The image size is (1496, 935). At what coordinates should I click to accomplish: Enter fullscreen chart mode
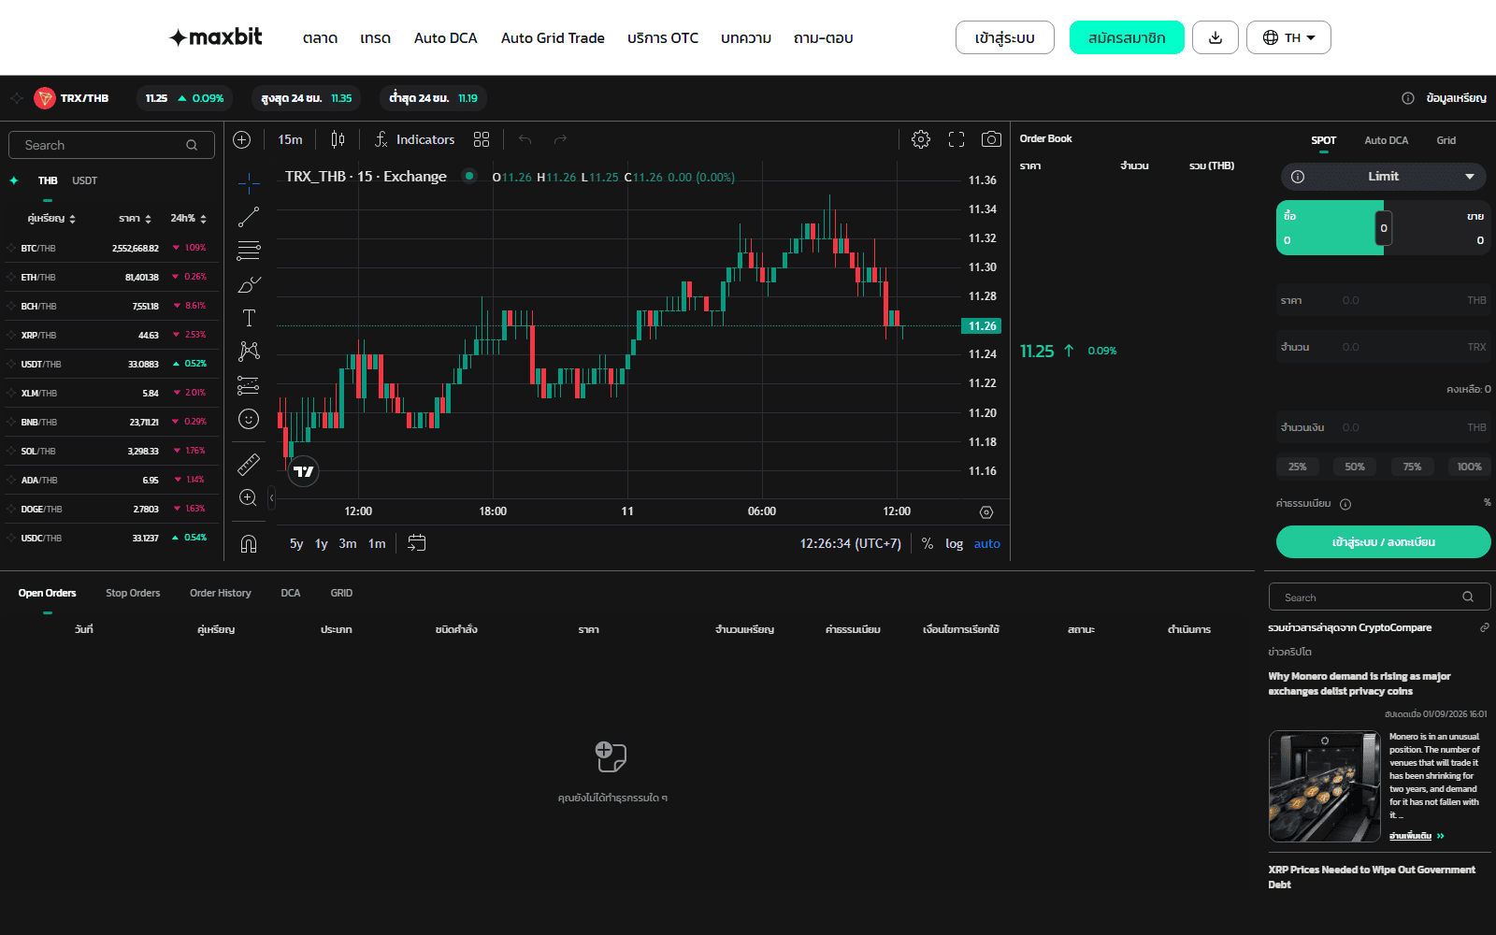pyautogui.click(x=957, y=139)
